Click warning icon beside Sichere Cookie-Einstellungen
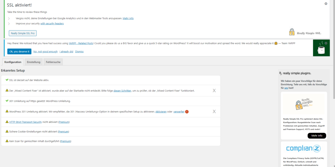 (7, 131)
